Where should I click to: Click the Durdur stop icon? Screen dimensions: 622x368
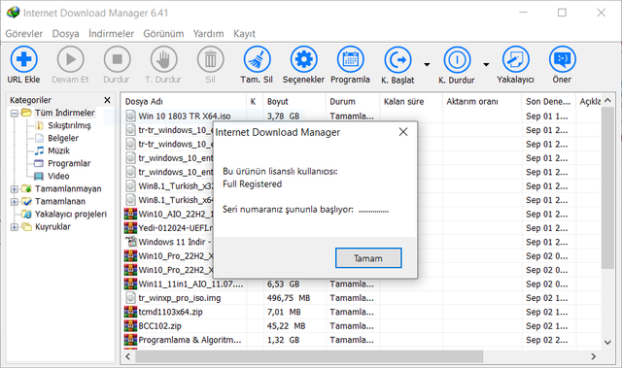pyautogui.click(x=117, y=59)
